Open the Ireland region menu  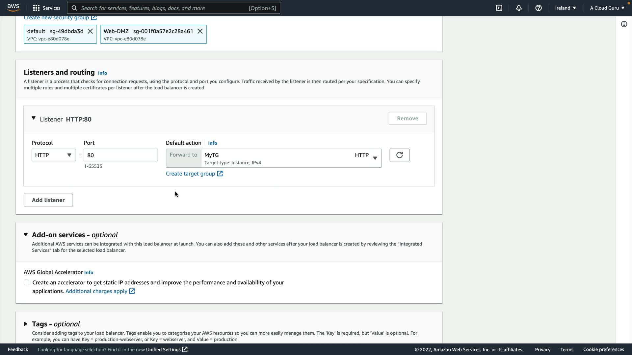pos(565,8)
